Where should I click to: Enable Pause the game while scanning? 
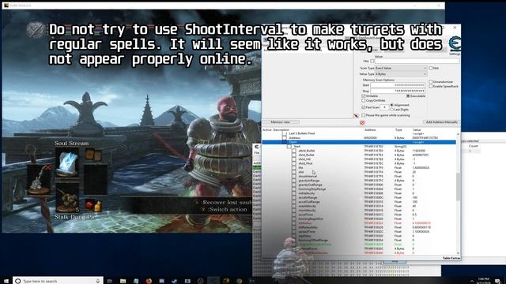pos(364,115)
